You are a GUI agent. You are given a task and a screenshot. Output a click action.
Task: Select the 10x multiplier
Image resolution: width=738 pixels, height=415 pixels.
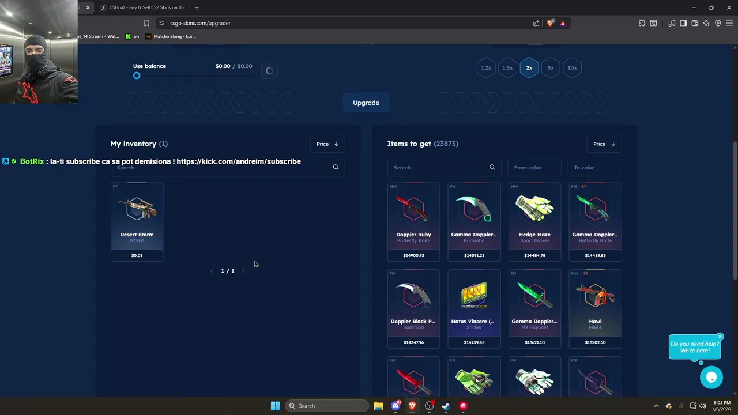[572, 67]
